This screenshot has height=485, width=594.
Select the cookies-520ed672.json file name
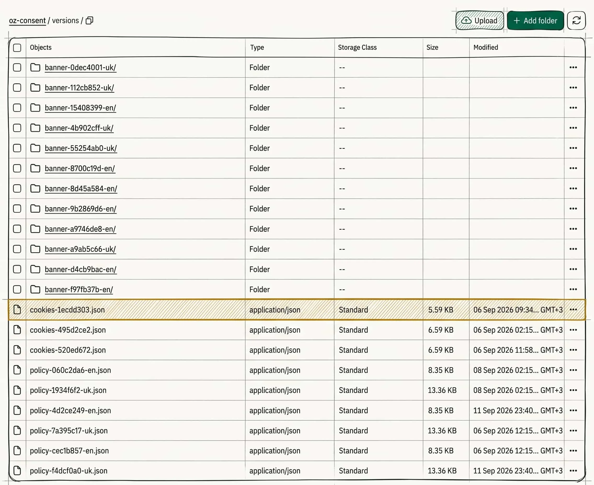[68, 350]
